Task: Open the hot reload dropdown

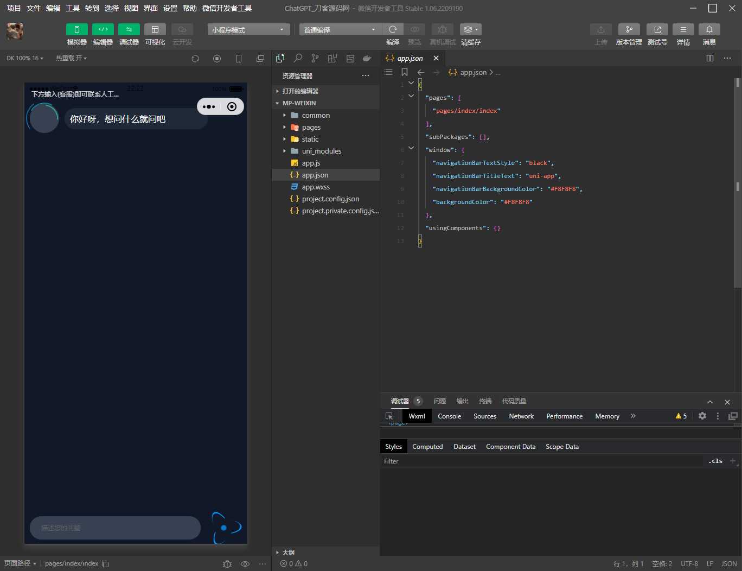Action: (71, 58)
